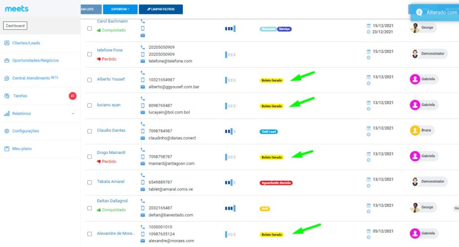459x247 pixels.
Task: Open Deltan Dallagnol client link
Action: point(112,201)
